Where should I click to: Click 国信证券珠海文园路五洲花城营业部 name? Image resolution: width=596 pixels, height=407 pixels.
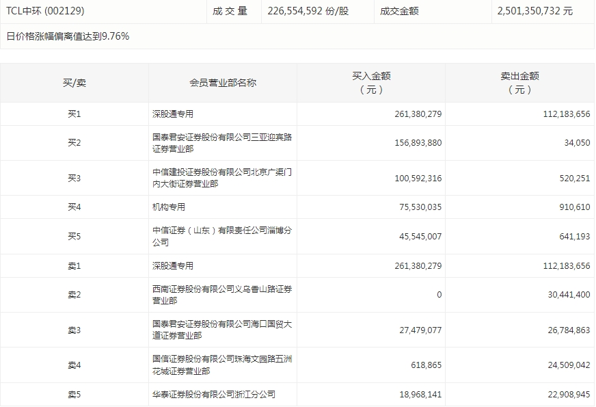point(222,365)
